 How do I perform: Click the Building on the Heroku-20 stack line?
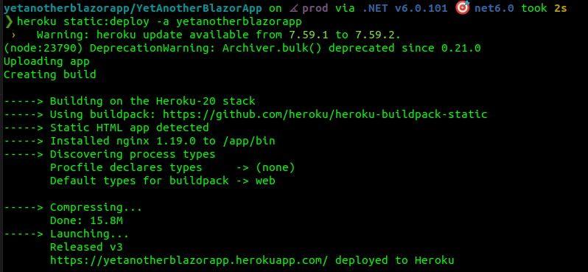pos(130,101)
